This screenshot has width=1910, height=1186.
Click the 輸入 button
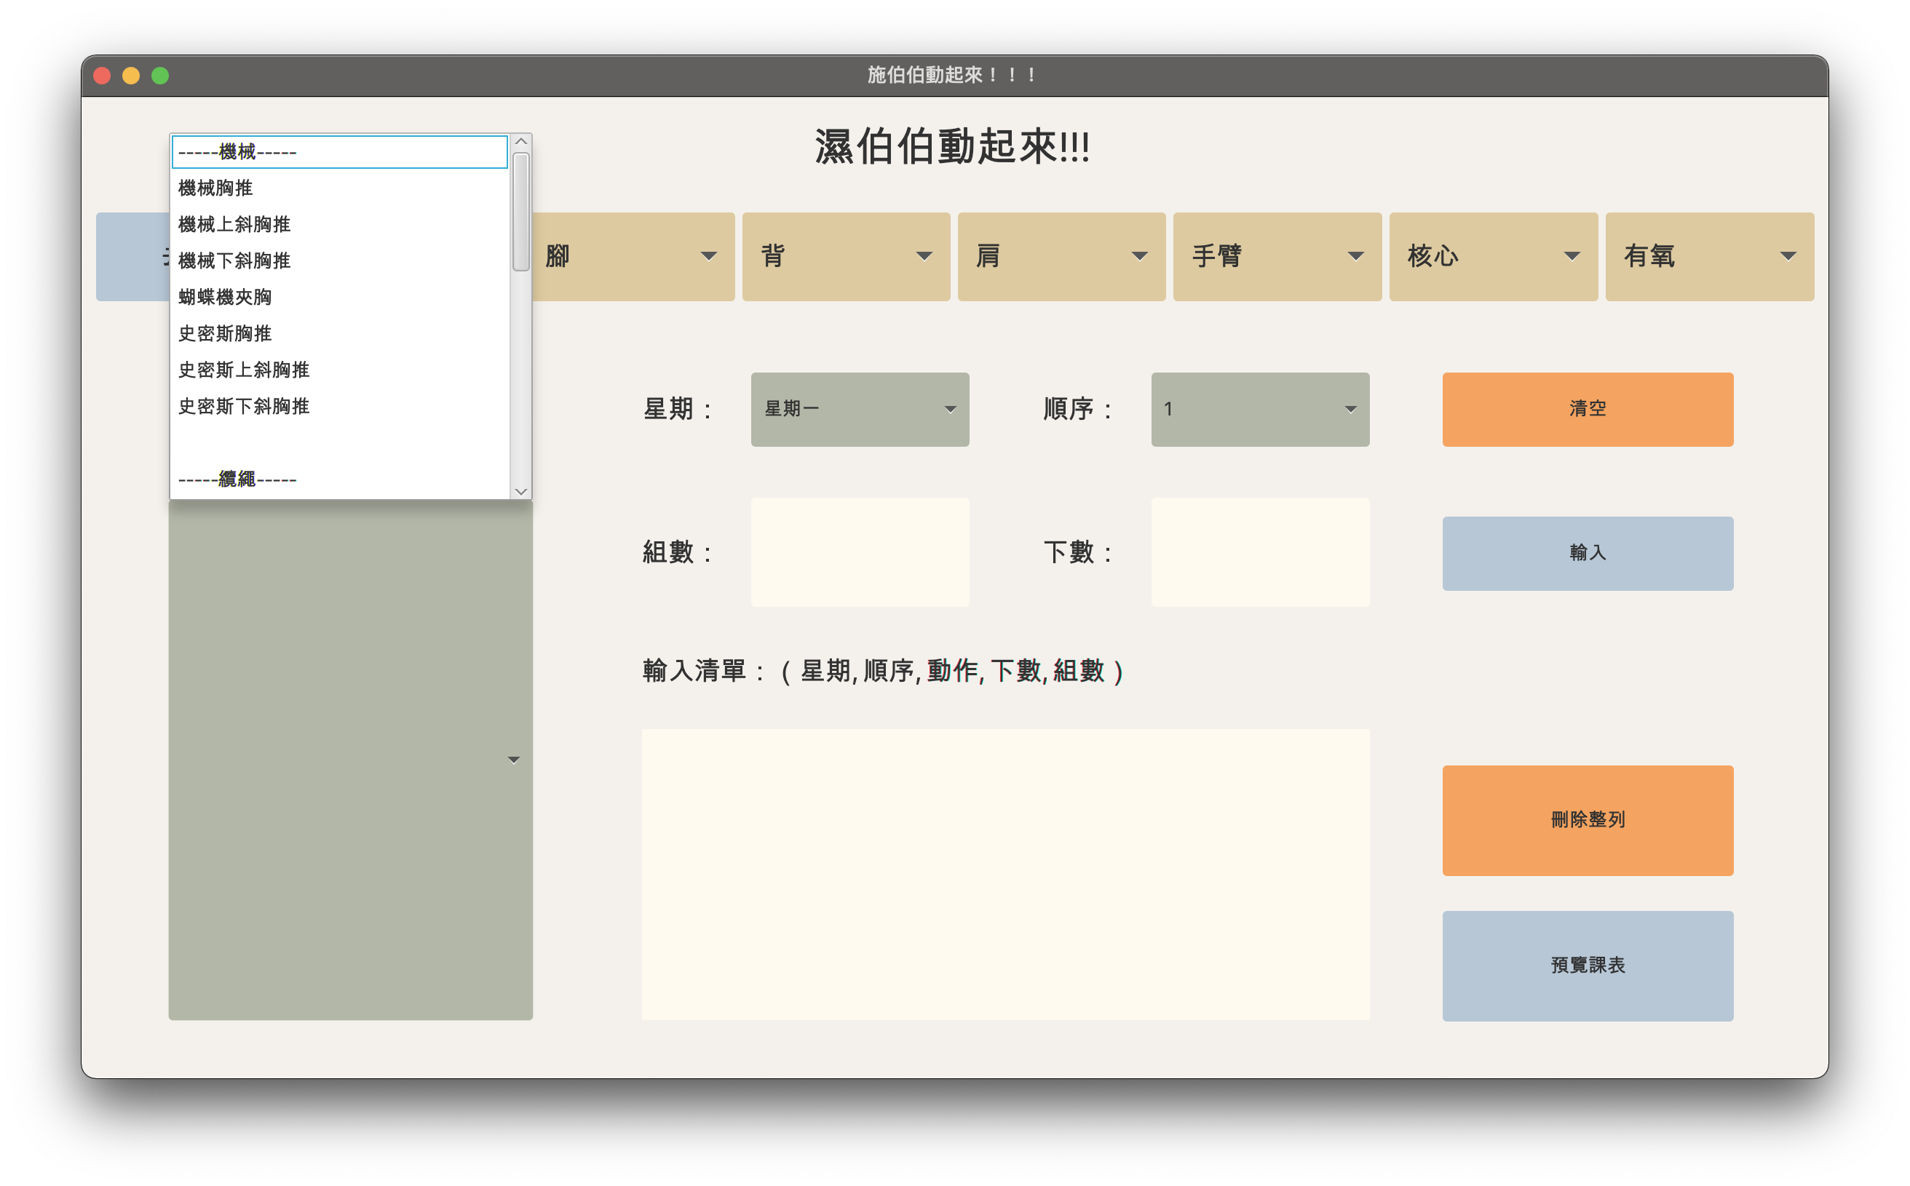[x=1588, y=554]
